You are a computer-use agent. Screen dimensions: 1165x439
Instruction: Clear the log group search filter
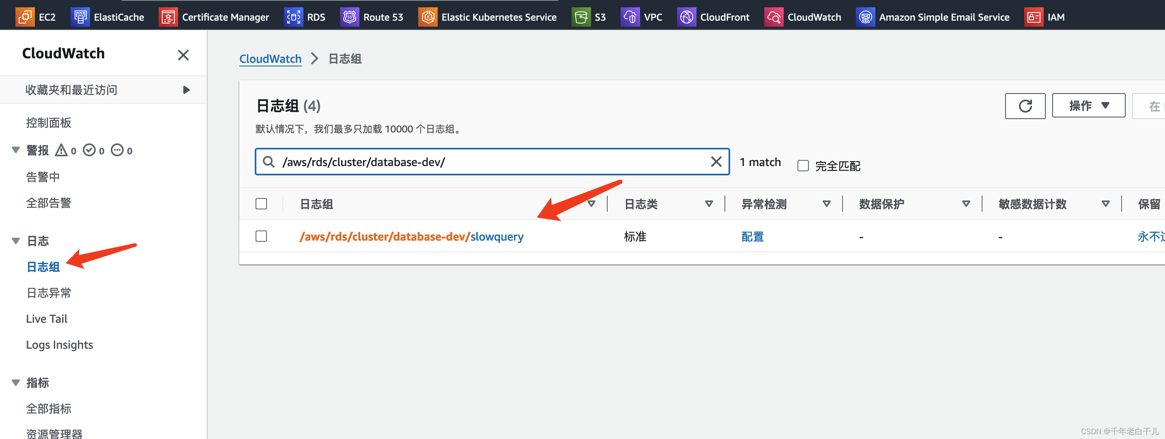[x=716, y=162]
